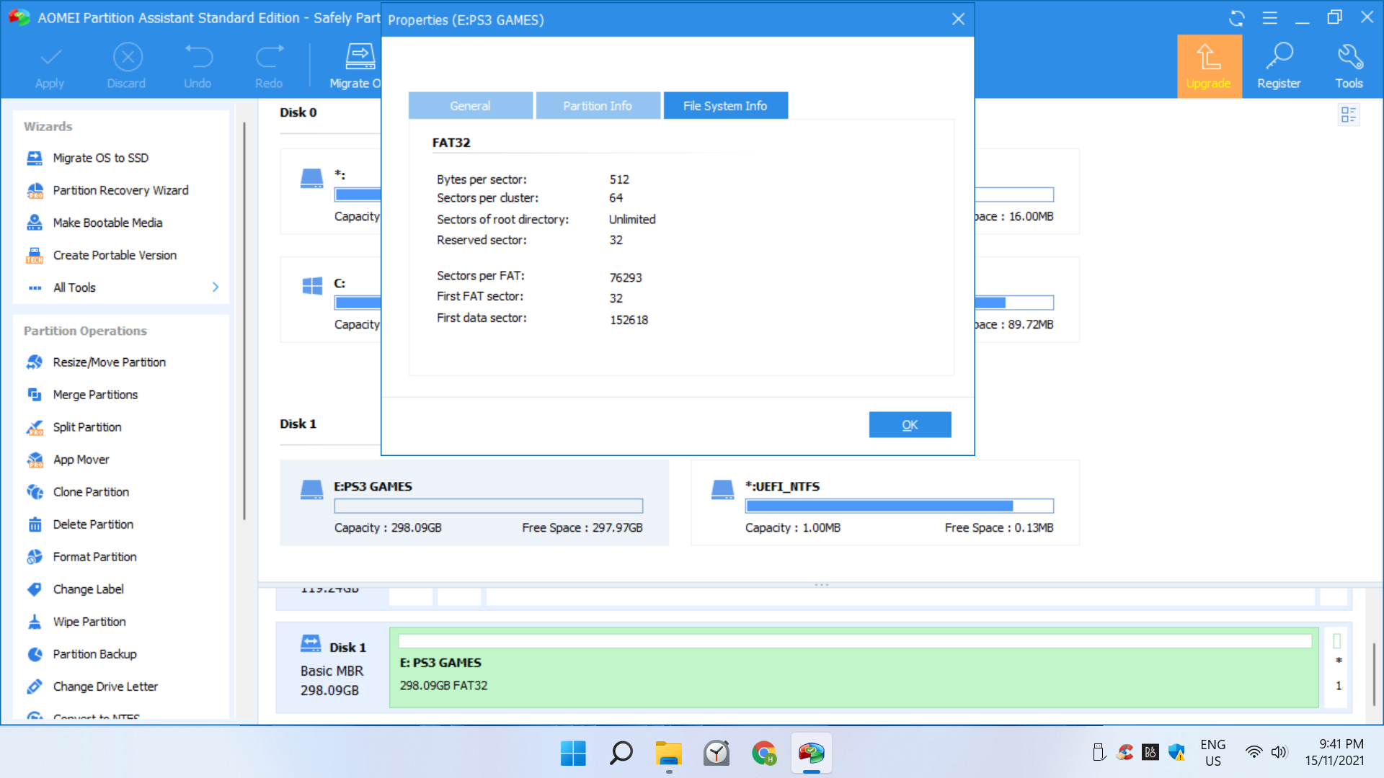The image size is (1384, 778).
Task: Select Clone Partition operation
Action: 91,492
